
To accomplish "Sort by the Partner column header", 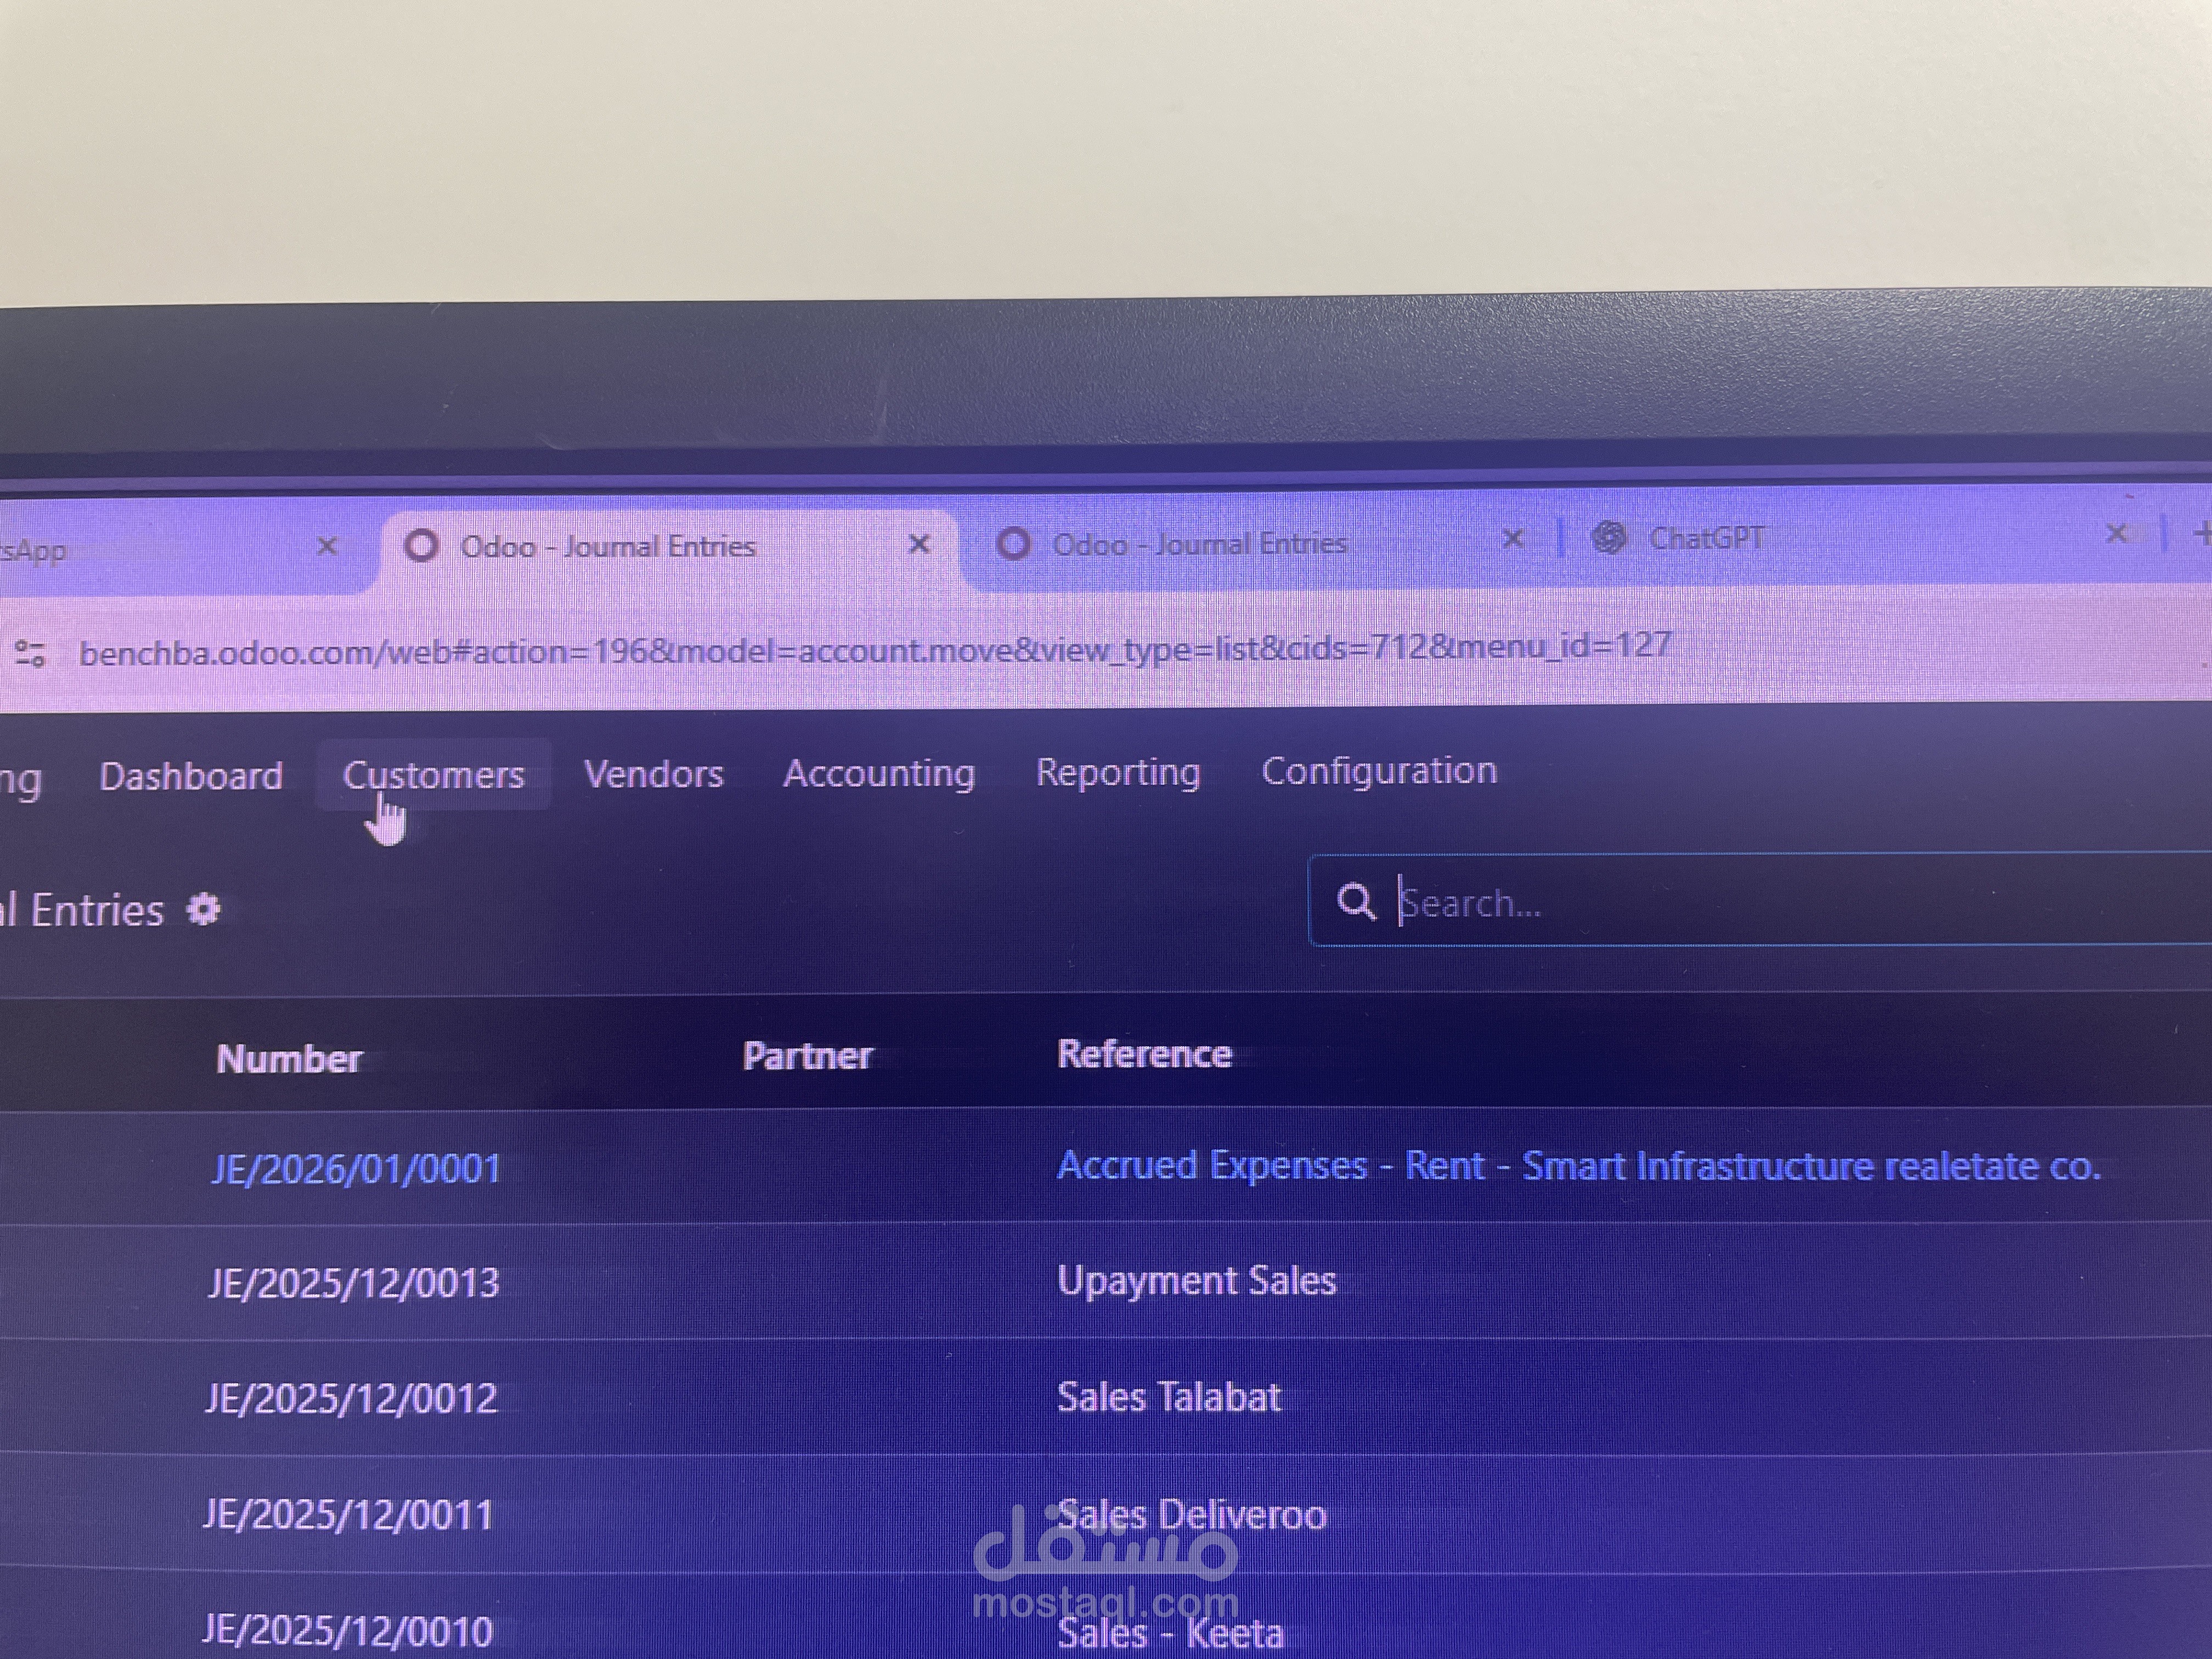I will tap(808, 1055).
